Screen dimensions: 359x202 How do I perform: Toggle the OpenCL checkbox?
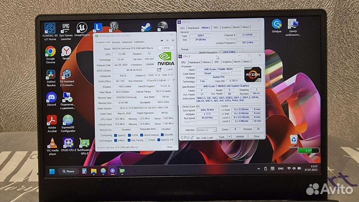point(115,135)
